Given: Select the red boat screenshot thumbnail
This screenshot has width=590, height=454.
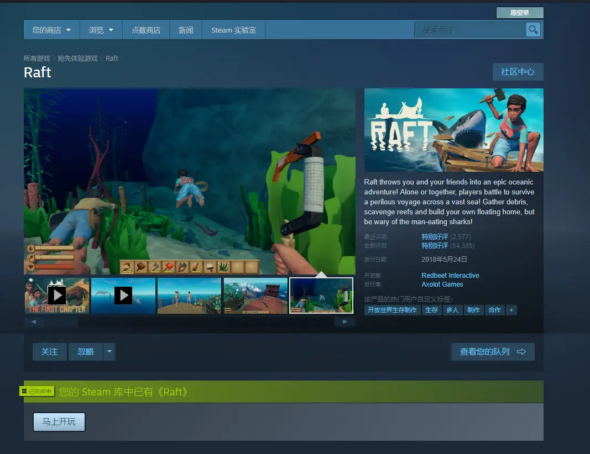Looking at the screenshot, I should [x=255, y=295].
